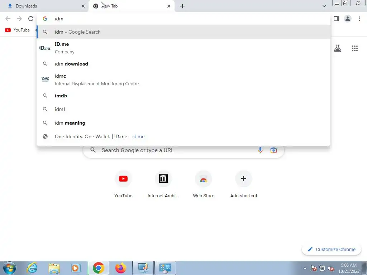
Task: Open the Internet Archive shortcut tile
Action: click(163, 184)
